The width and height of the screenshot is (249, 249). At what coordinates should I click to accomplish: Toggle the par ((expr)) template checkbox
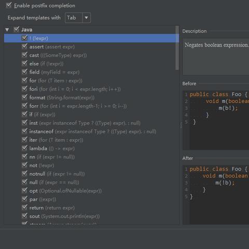coord(24,199)
